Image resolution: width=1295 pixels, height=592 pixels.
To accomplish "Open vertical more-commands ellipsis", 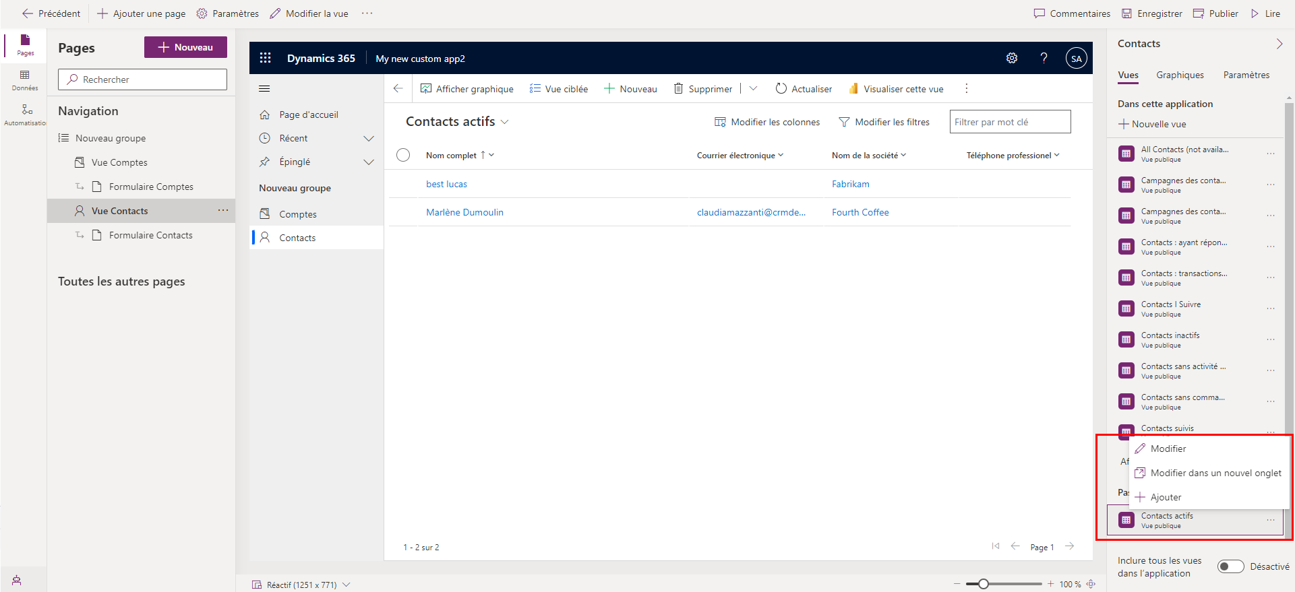I will click(966, 88).
